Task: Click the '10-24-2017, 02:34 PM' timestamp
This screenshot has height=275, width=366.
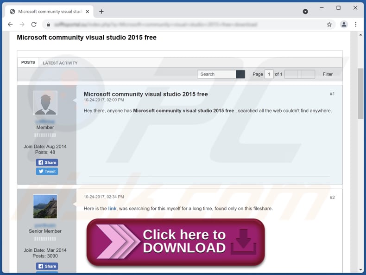Action: [x=104, y=197]
